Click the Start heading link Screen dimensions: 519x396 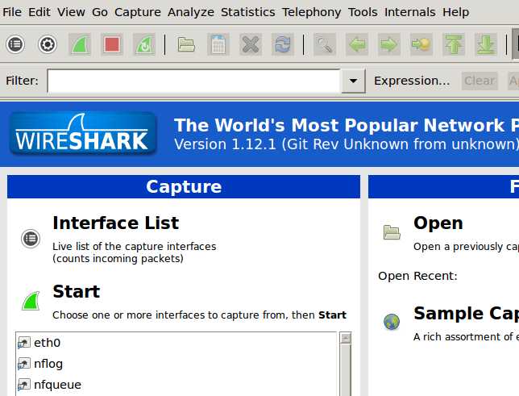click(76, 292)
